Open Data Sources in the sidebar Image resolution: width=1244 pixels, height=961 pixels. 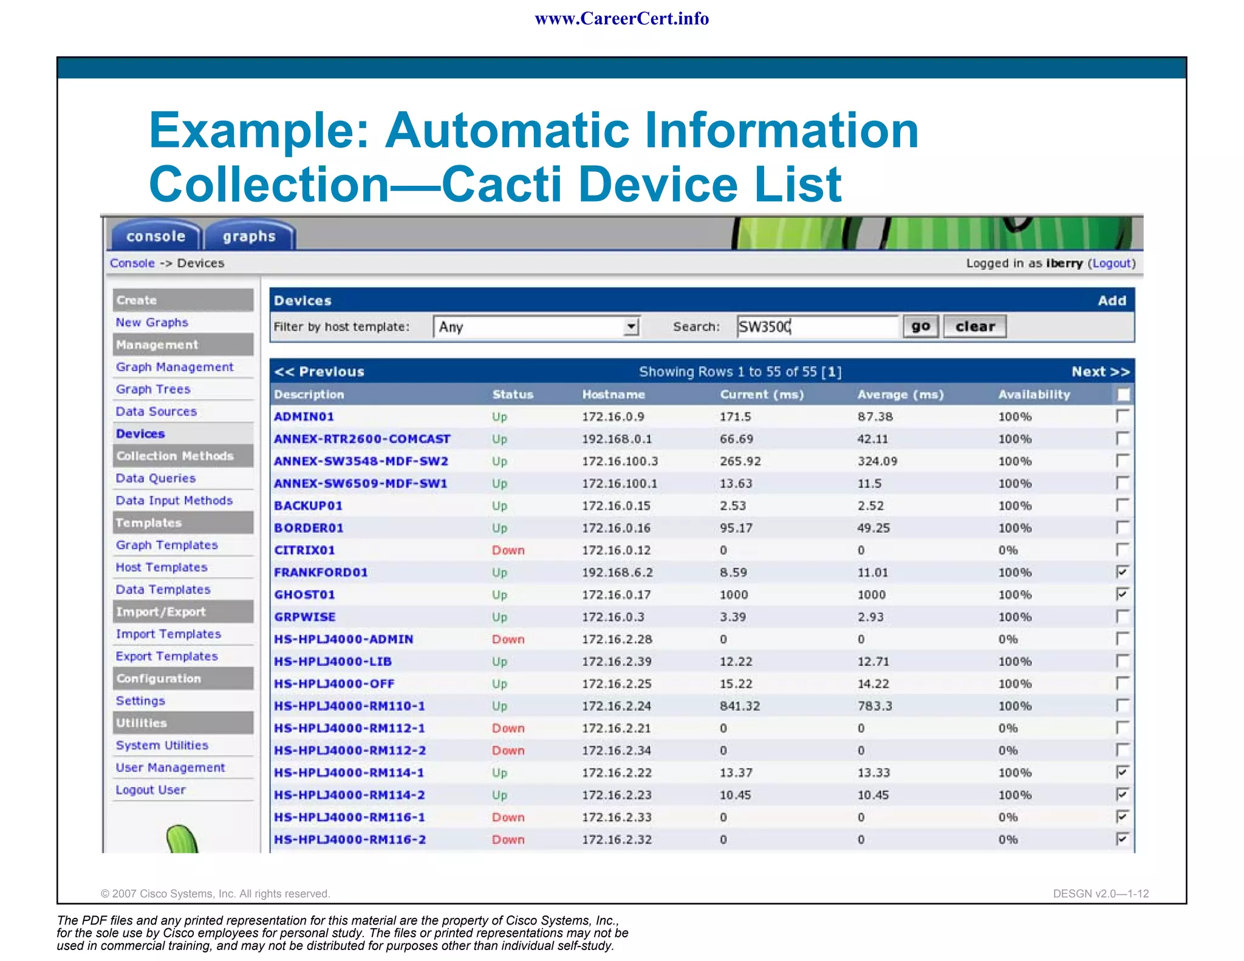pyautogui.click(x=156, y=411)
